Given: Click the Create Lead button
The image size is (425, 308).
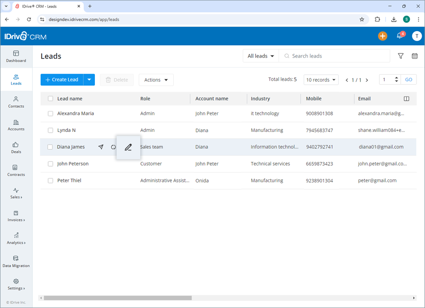Looking at the screenshot, I should point(62,80).
